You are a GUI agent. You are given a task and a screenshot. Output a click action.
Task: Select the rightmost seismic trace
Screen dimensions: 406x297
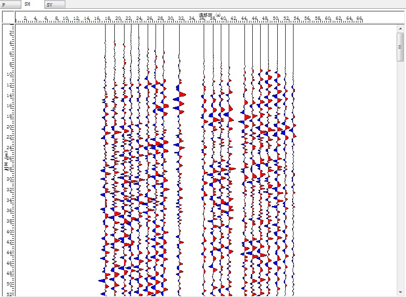(x=293, y=139)
